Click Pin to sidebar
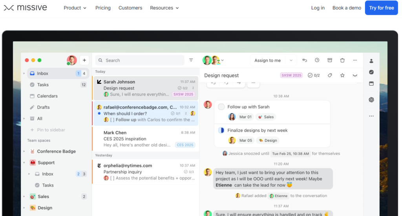Viewport: 402px width, 216px height. pos(48,130)
